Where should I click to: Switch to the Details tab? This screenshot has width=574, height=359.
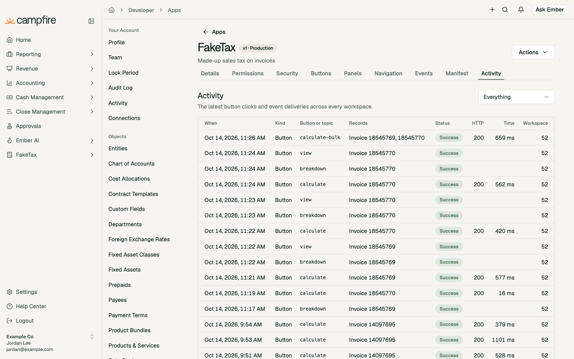click(210, 73)
